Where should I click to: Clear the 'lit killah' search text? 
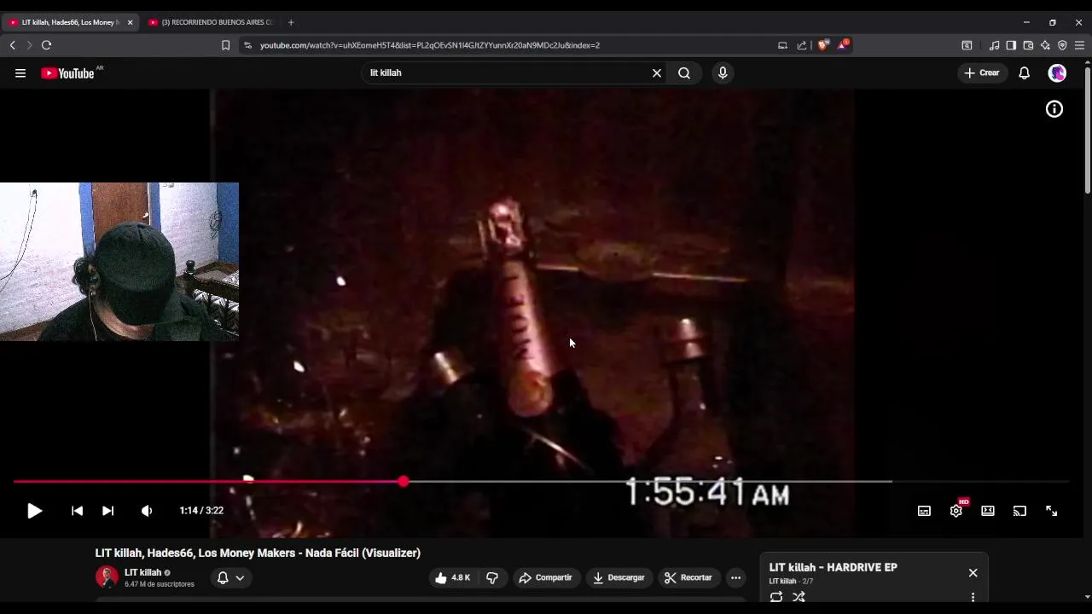(x=657, y=73)
